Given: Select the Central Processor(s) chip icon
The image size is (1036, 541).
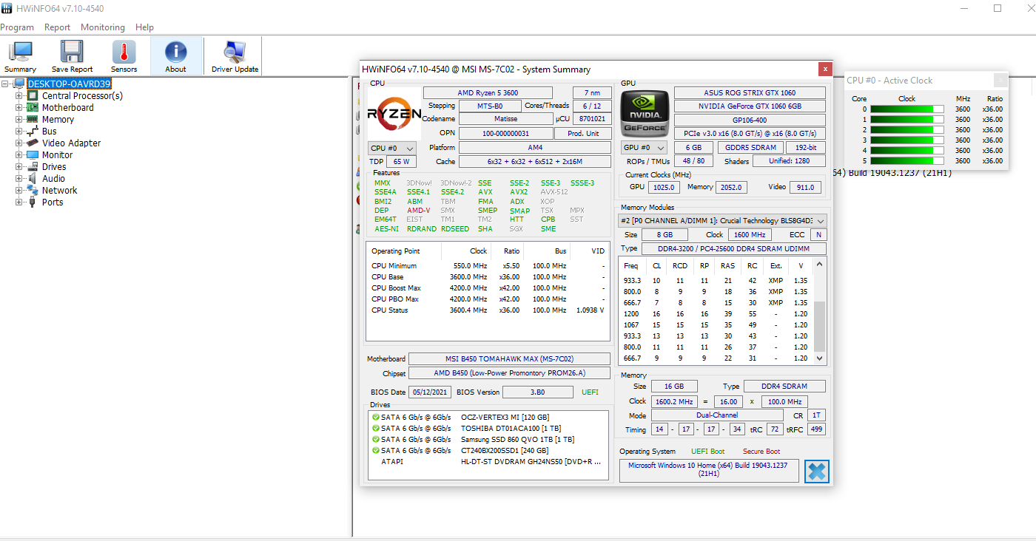Looking at the screenshot, I should tap(33, 95).
